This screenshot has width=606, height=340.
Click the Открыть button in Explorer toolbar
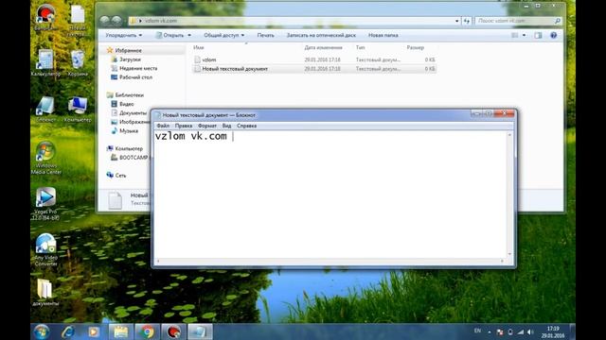169,35
